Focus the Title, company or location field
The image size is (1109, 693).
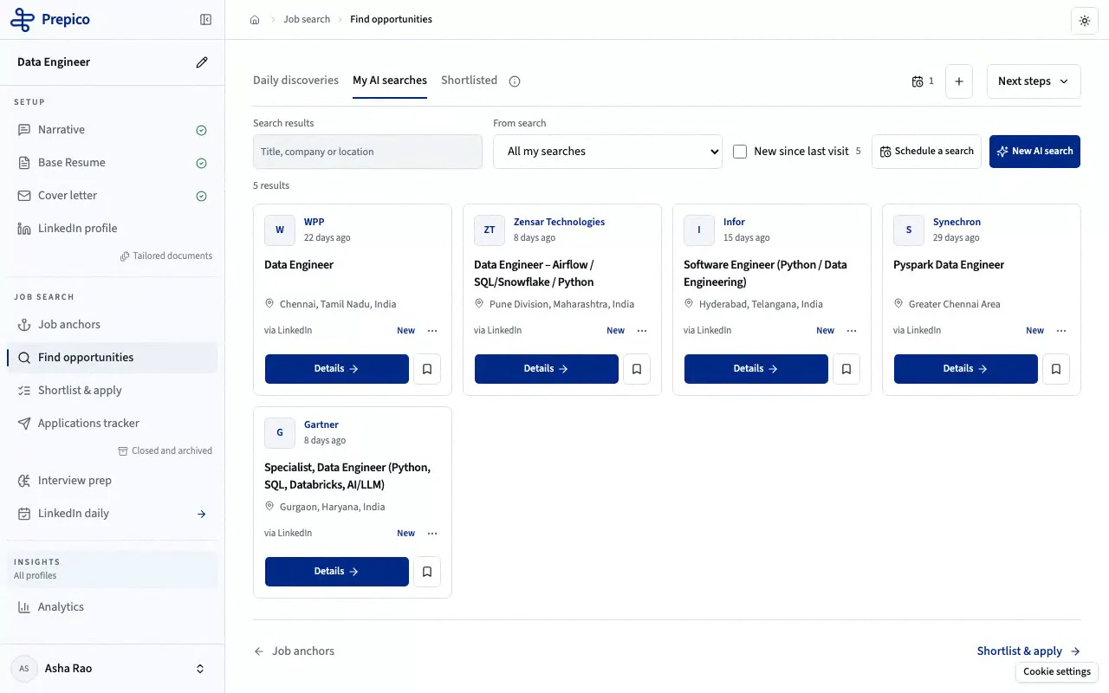367,152
